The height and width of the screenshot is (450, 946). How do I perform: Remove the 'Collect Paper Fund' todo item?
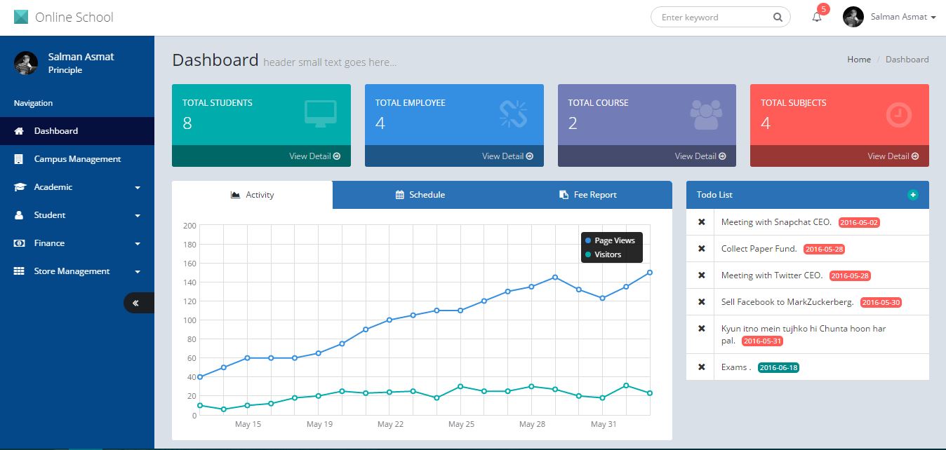pos(701,249)
